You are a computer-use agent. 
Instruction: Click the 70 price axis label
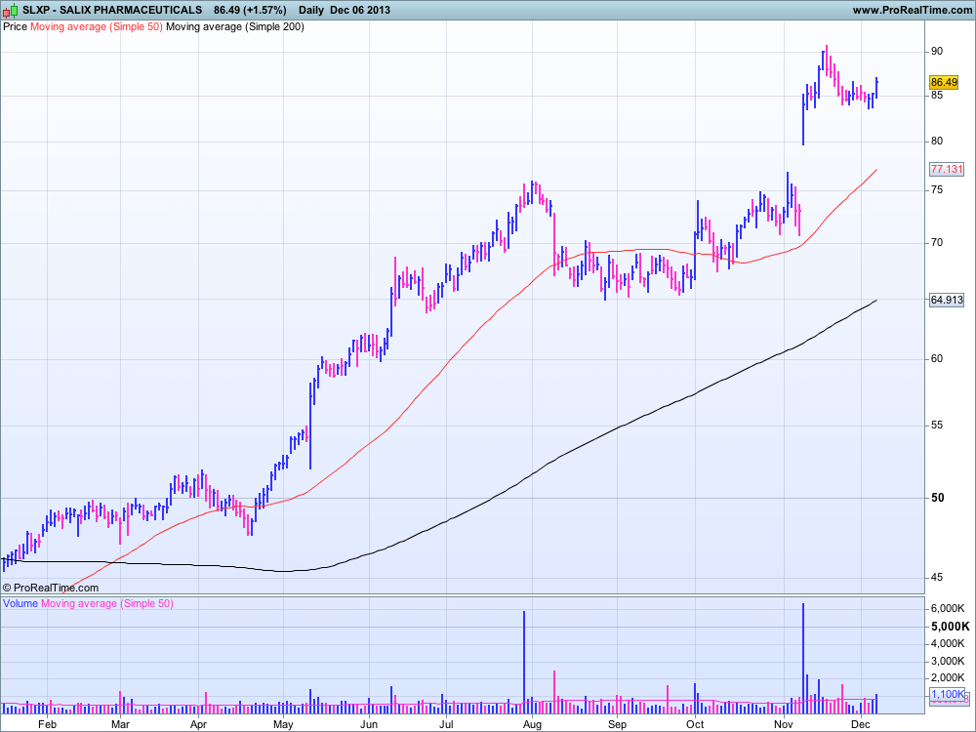tap(937, 242)
